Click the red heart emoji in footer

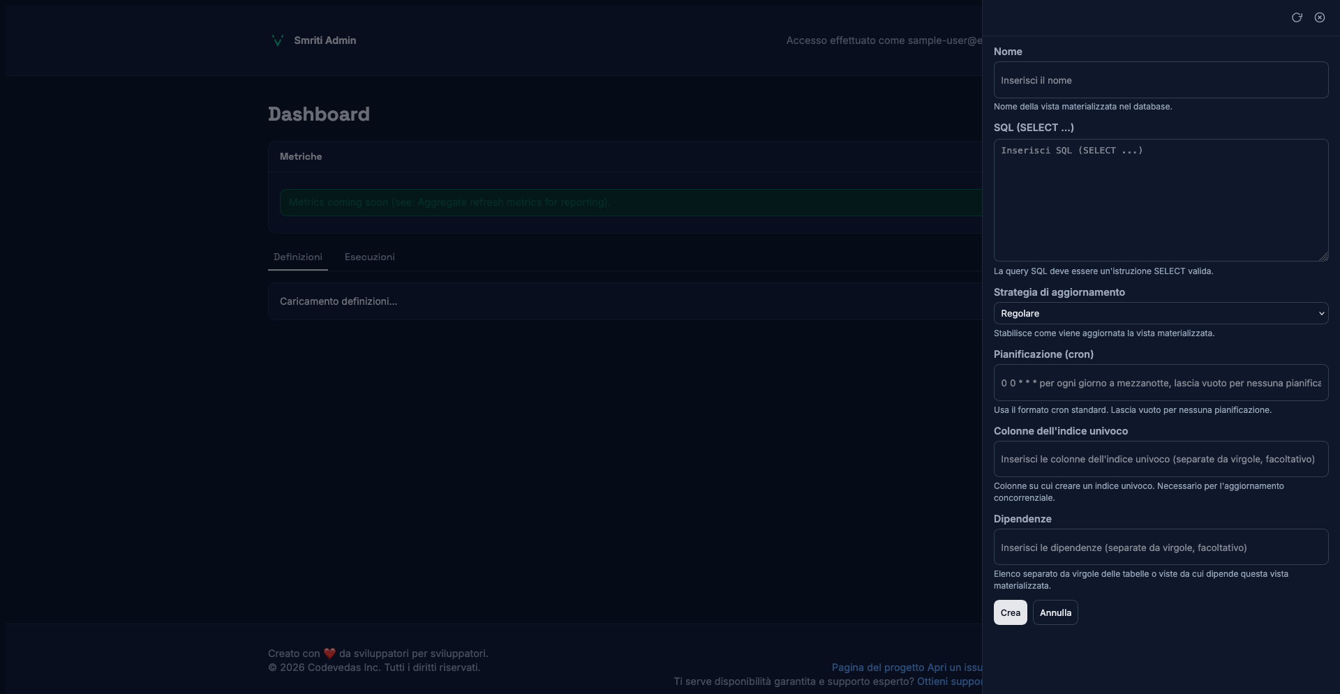(329, 654)
